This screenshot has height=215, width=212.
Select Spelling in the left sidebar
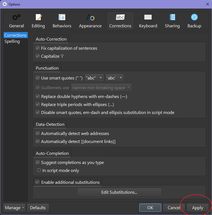(x=12, y=41)
